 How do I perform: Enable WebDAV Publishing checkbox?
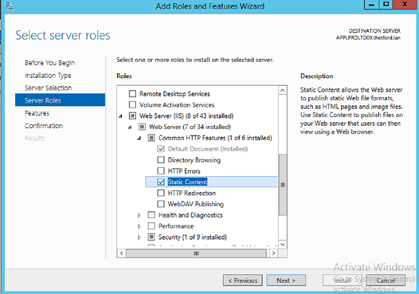(x=161, y=204)
